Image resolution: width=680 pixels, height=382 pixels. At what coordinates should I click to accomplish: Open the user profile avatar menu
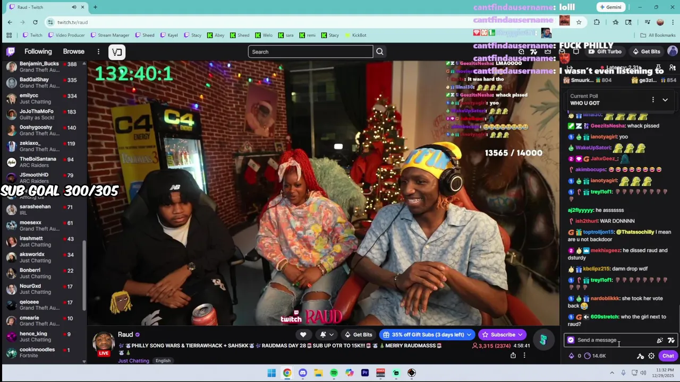(x=673, y=51)
